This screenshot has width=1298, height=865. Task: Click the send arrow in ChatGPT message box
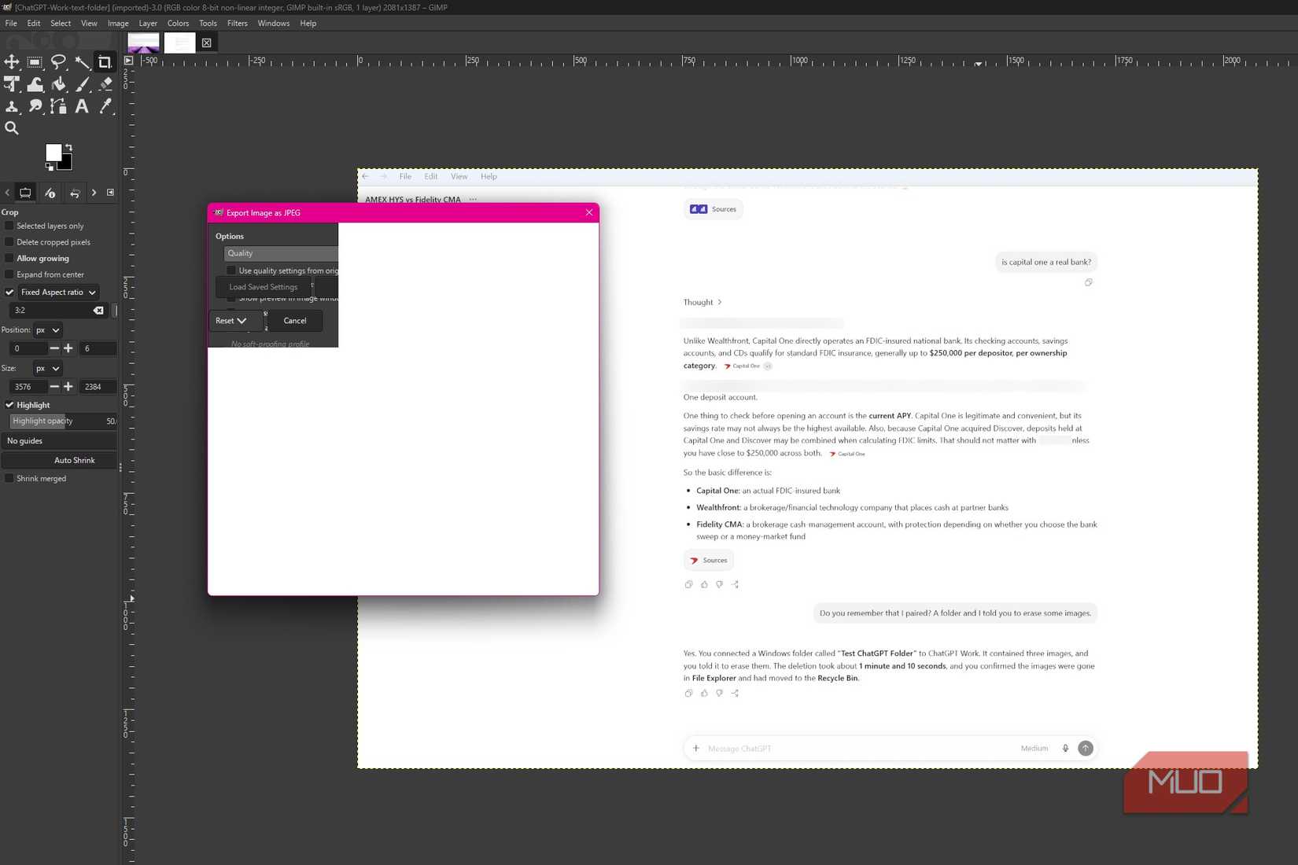1086,749
